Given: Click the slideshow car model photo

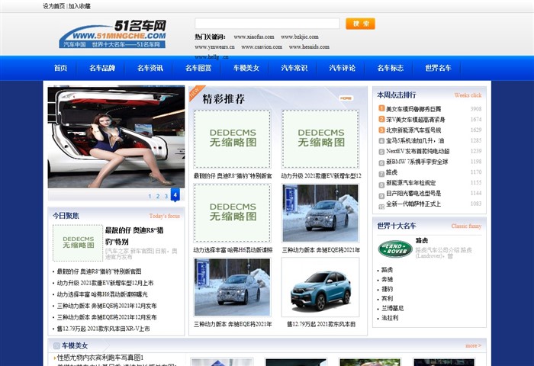Looking at the screenshot, I should coord(116,137).
